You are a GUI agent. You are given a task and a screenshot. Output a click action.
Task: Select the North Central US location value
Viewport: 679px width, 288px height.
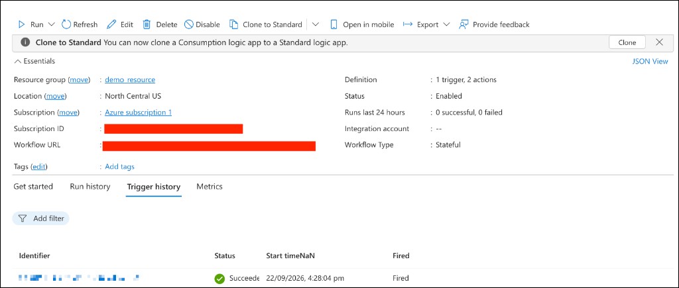coord(133,96)
